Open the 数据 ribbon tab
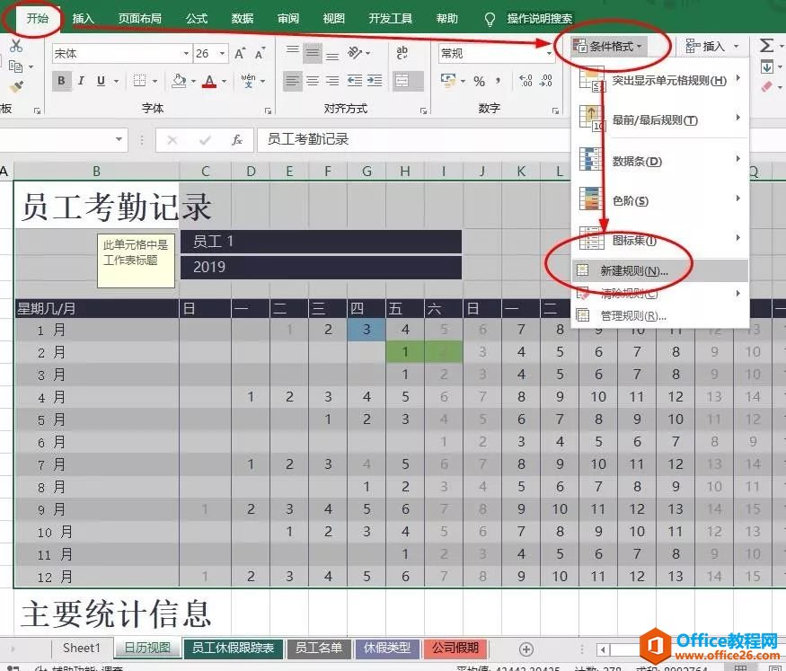 click(x=243, y=19)
